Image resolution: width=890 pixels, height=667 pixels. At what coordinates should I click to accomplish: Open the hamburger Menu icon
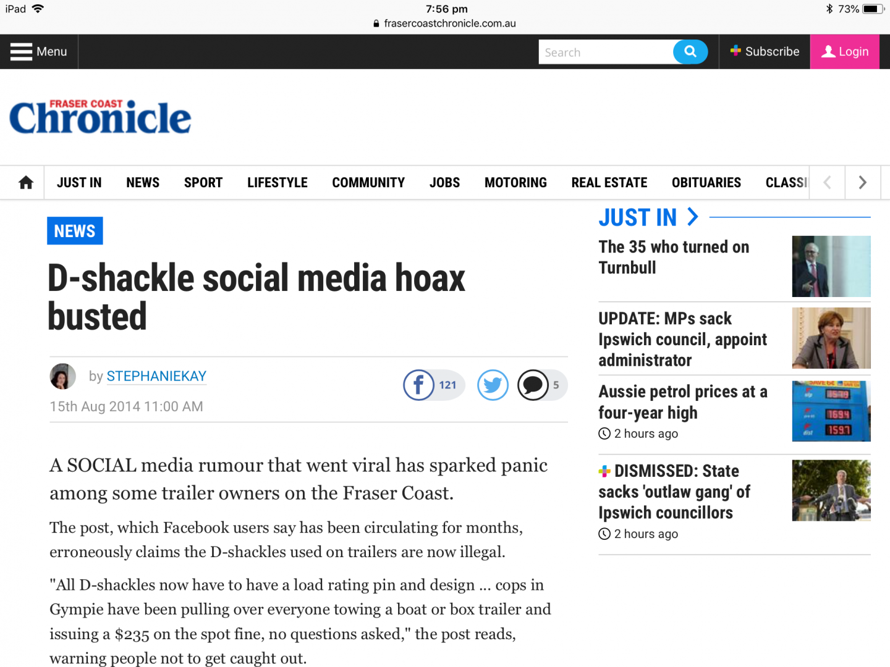(22, 52)
